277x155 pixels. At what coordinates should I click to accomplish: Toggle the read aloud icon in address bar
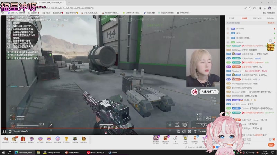pyautogui.click(x=245, y=8)
